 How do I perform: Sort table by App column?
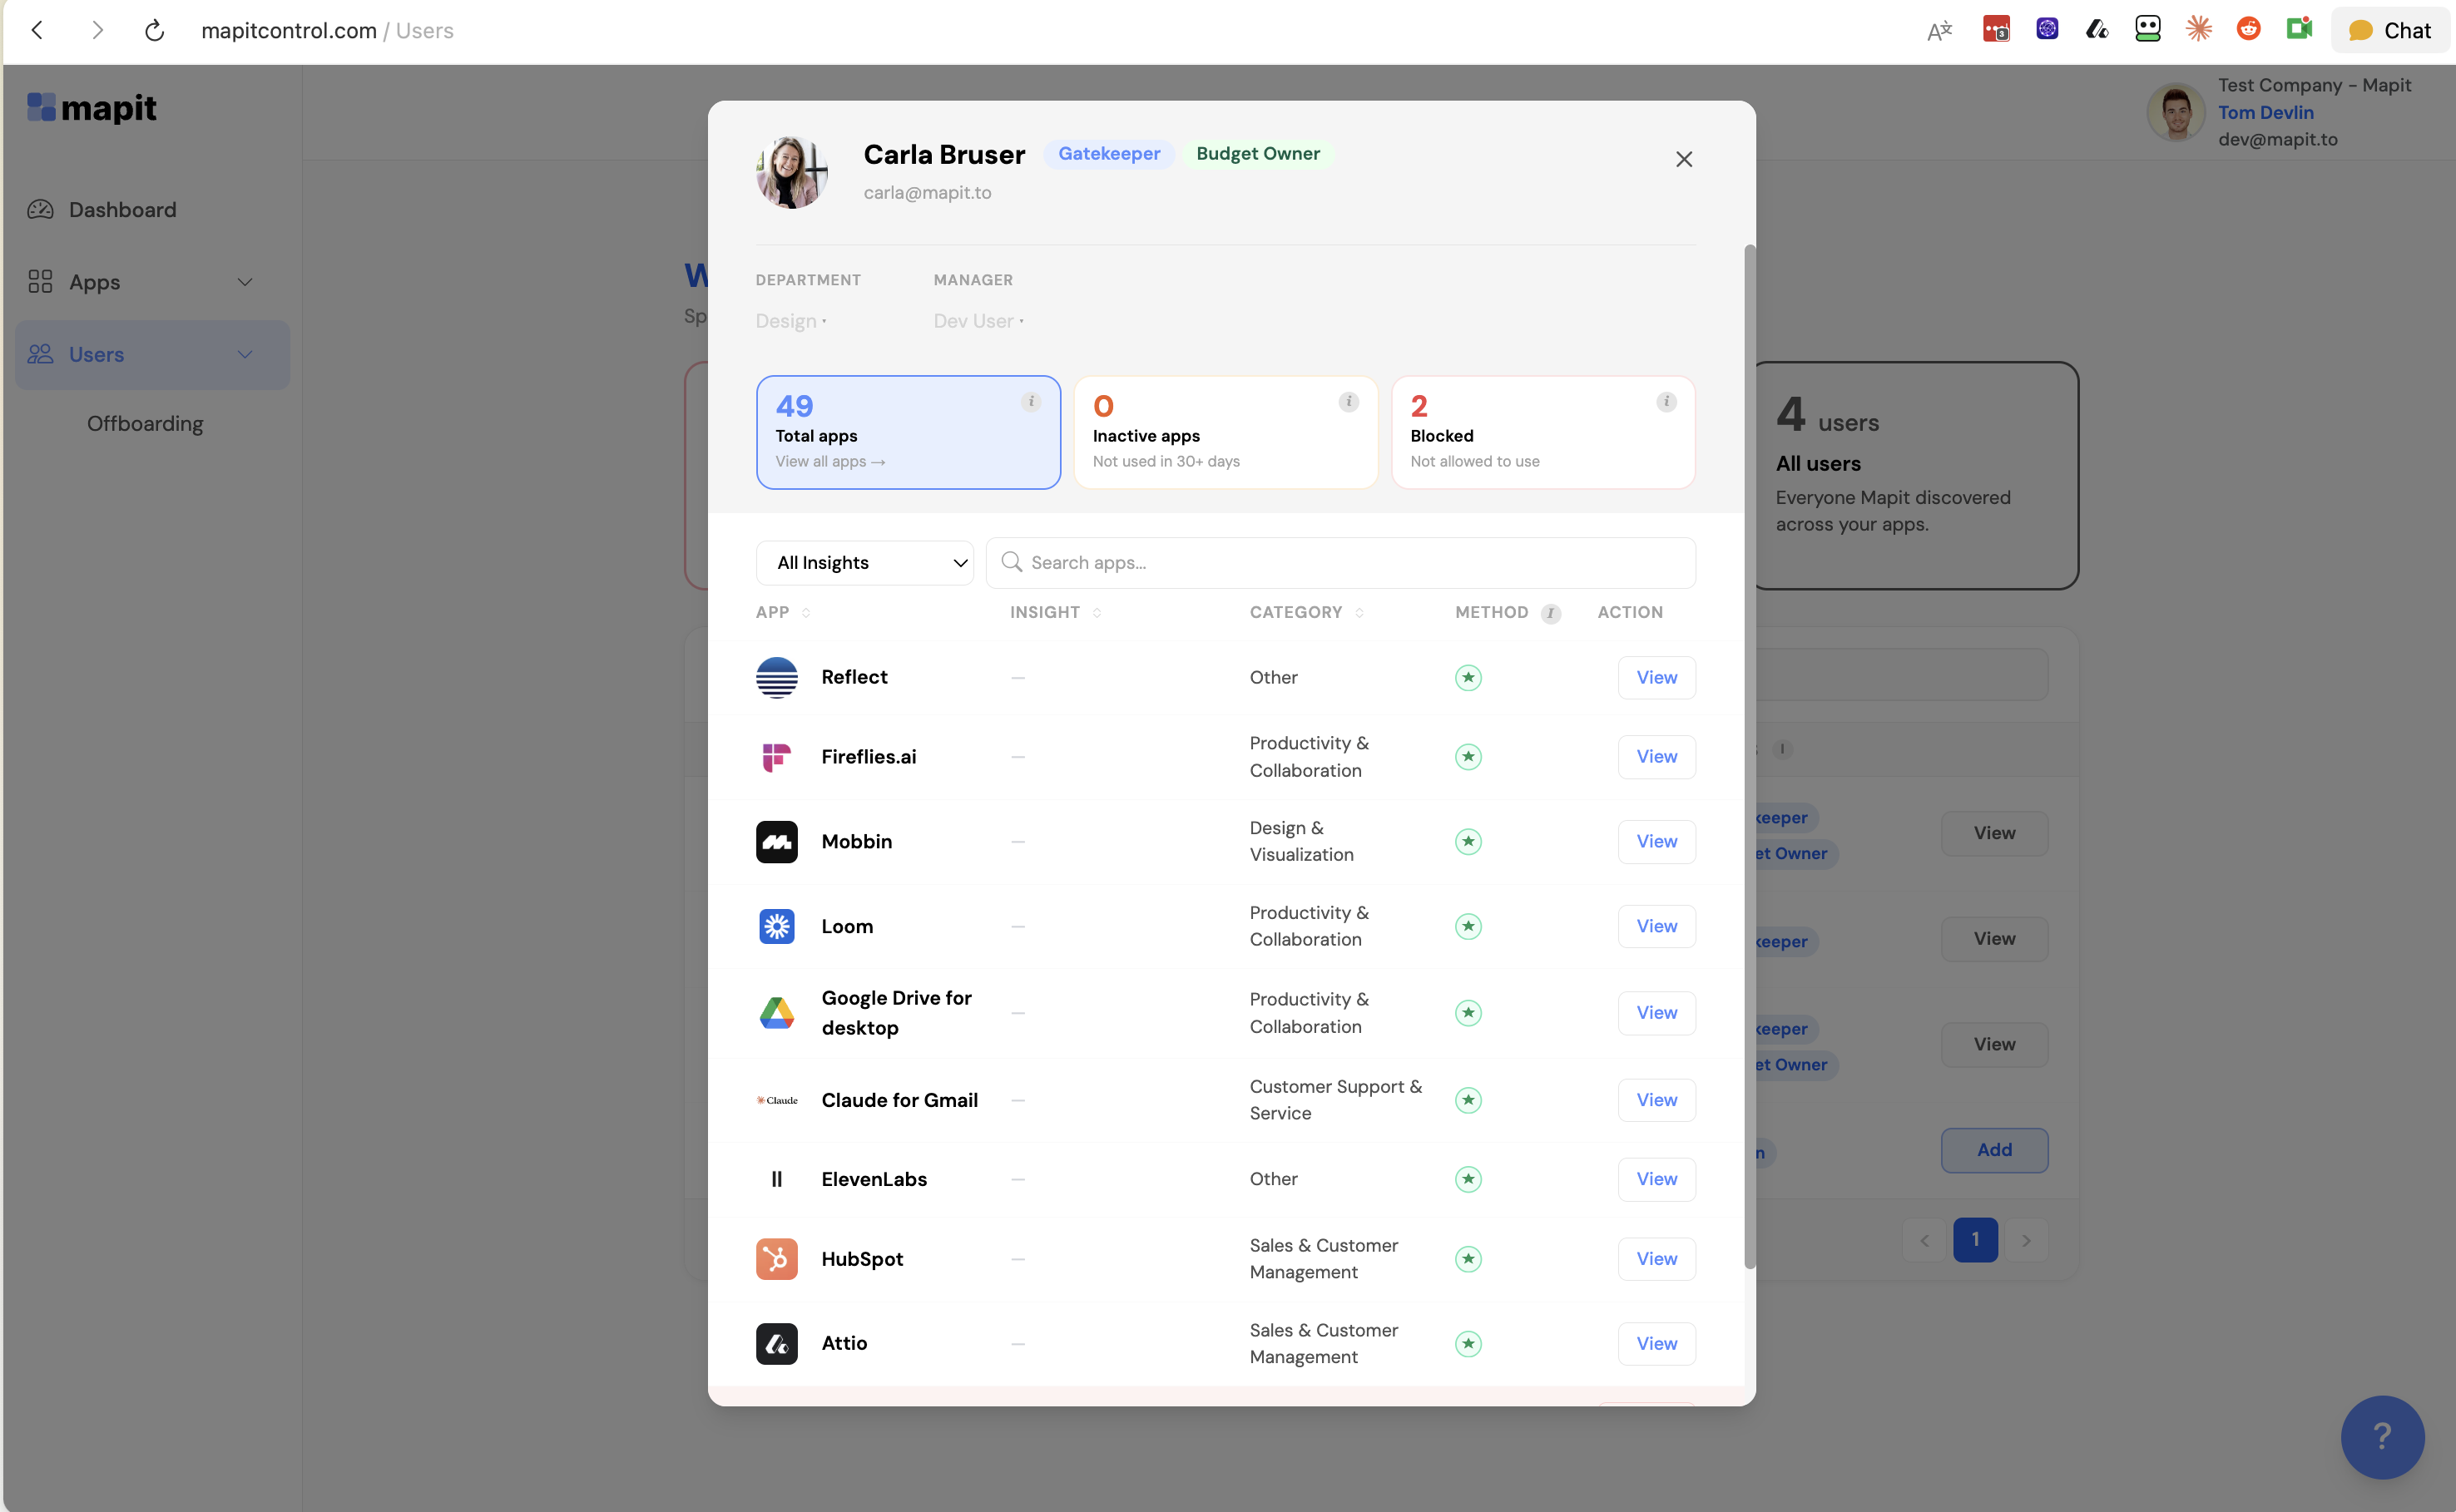[x=805, y=613]
